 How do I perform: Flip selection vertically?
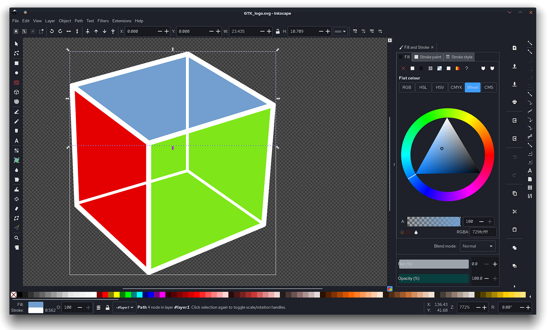[x=77, y=31]
